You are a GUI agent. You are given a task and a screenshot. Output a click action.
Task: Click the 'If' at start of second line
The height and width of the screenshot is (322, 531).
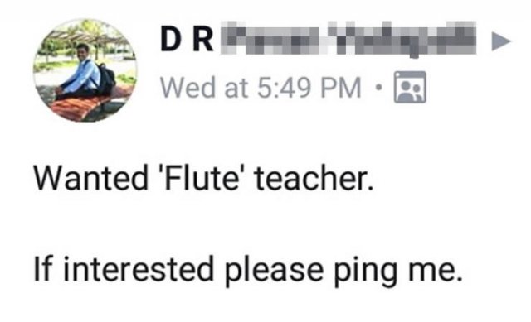(43, 269)
